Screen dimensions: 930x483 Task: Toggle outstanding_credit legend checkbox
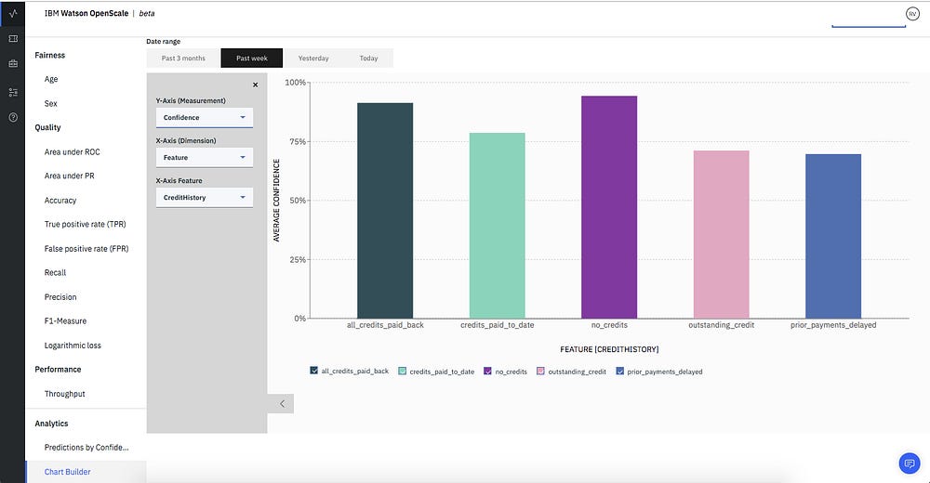pyautogui.click(x=540, y=371)
